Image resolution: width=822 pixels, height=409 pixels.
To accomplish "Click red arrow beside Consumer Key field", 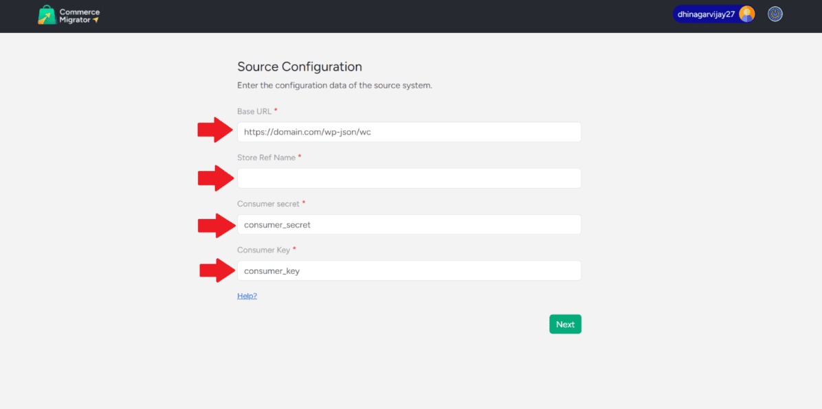I will 217,270.
